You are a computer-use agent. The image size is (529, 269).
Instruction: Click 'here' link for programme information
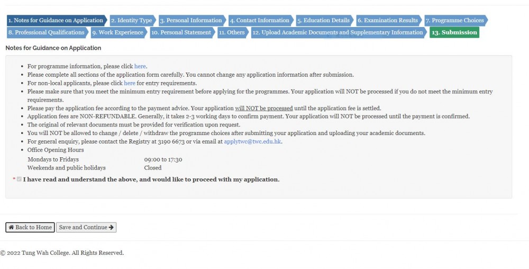tap(140, 67)
